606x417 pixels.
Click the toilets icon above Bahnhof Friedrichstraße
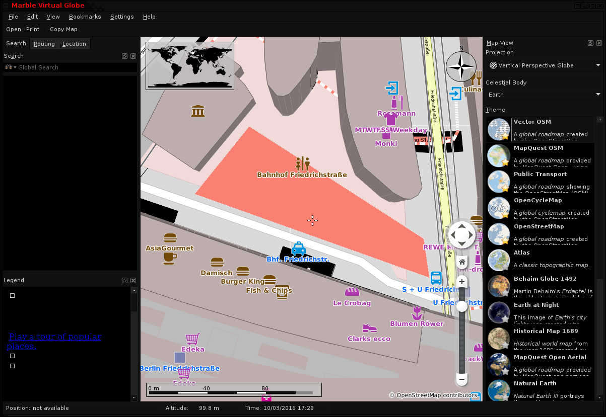(x=303, y=163)
